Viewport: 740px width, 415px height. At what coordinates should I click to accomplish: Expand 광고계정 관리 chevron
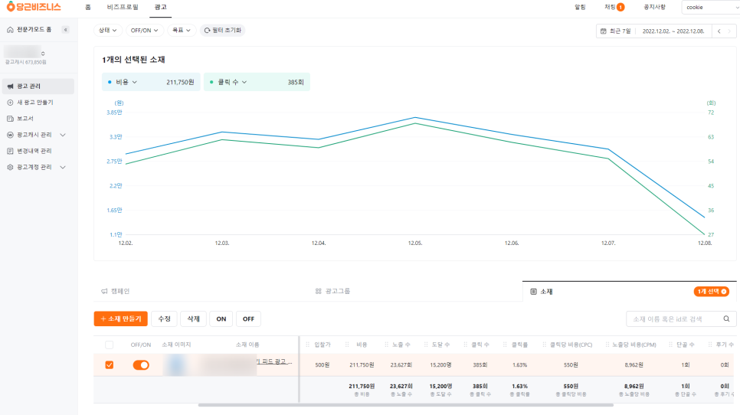pyautogui.click(x=63, y=168)
